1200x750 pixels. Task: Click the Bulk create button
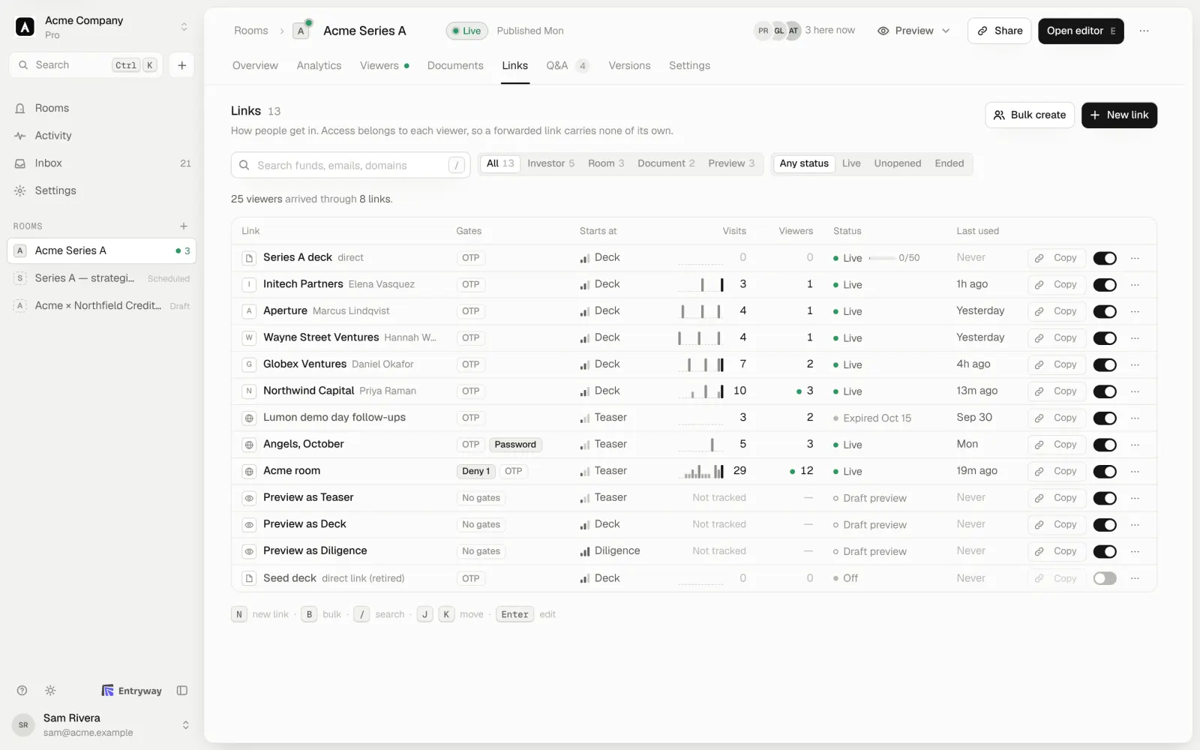1030,115
